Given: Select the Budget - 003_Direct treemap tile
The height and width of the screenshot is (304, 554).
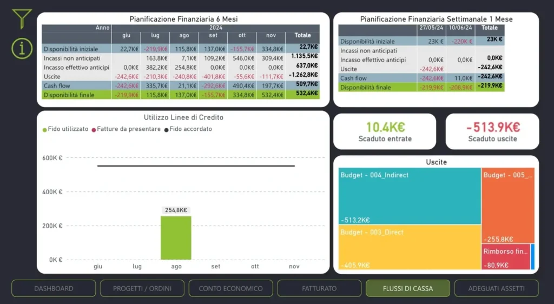Looking at the screenshot, I should click(x=410, y=247).
